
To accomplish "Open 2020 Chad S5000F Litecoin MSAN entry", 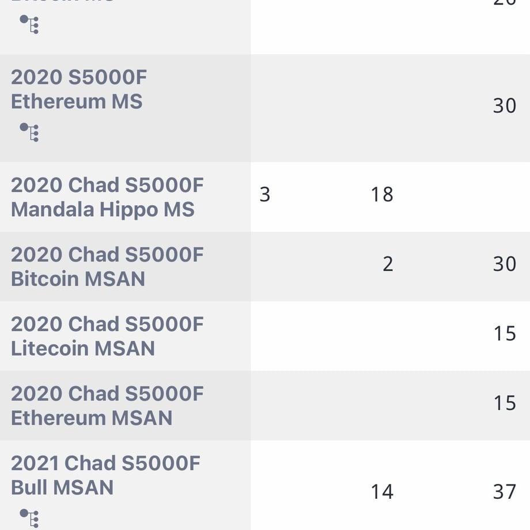I will tap(107, 336).
